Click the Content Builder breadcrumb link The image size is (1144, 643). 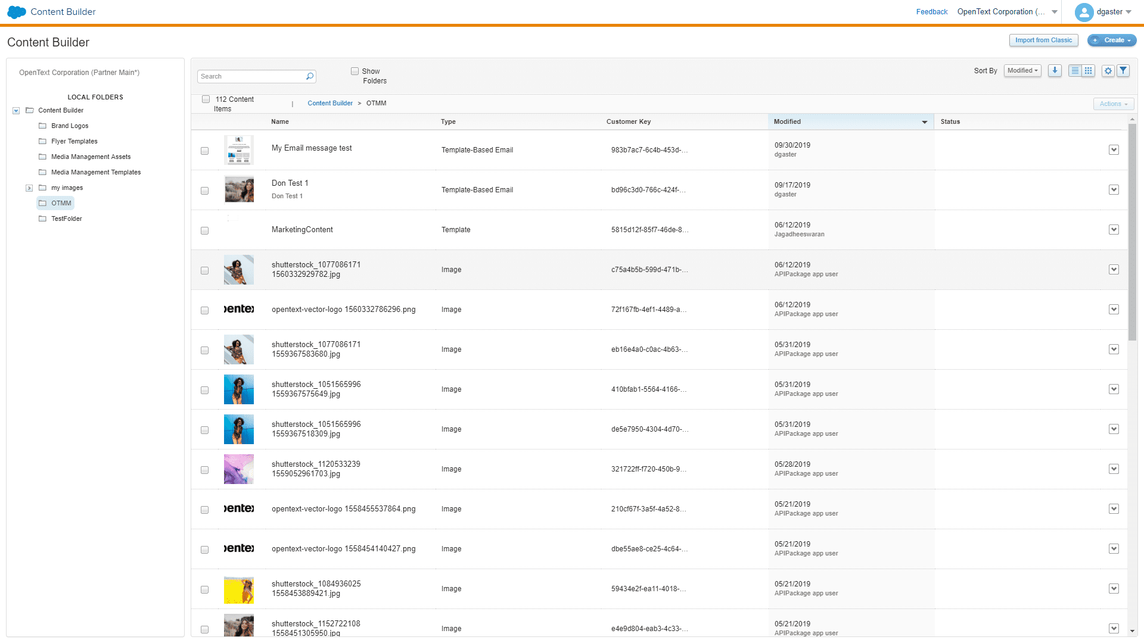click(x=330, y=103)
